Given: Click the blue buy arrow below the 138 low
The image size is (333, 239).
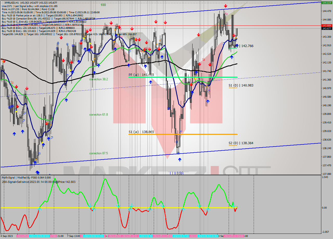Looking at the screenshot, I should coord(180,159).
